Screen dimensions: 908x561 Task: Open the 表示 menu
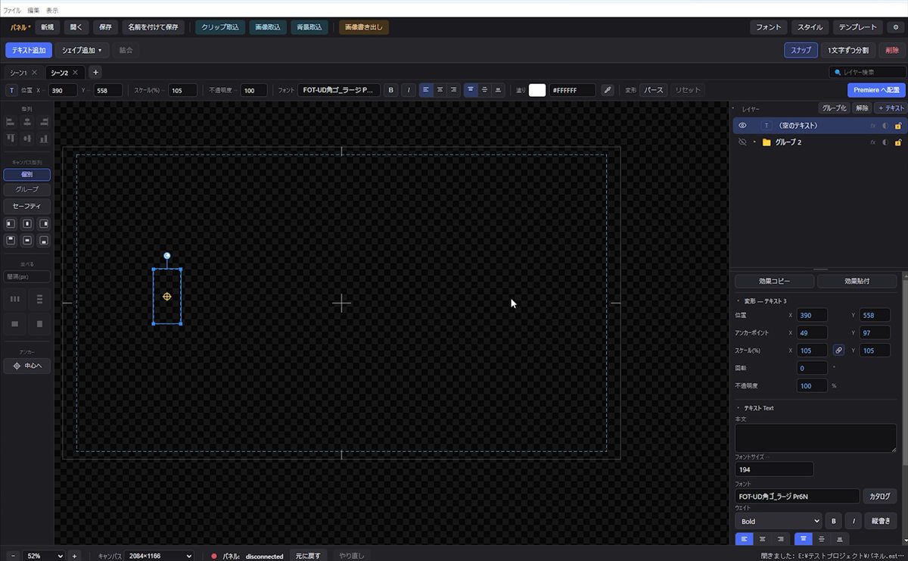pyautogui.click(x=51, y=11)
